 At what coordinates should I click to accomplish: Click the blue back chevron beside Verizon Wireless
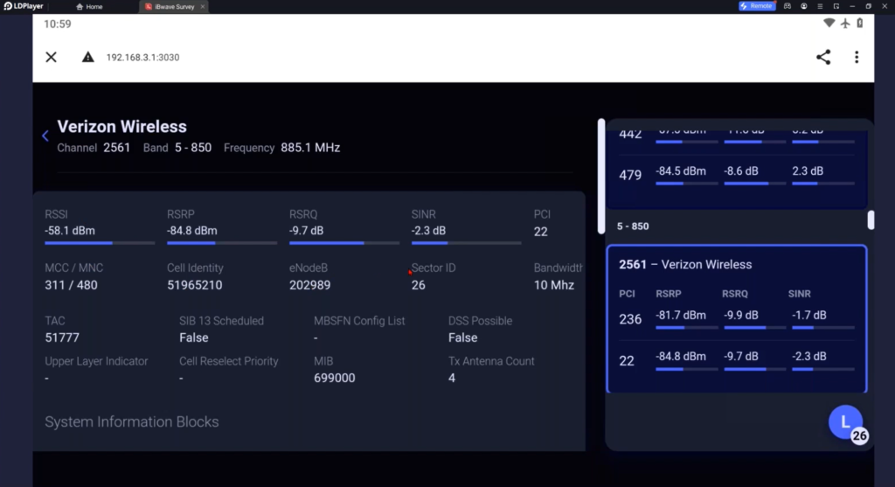click(x=45, y=136)
